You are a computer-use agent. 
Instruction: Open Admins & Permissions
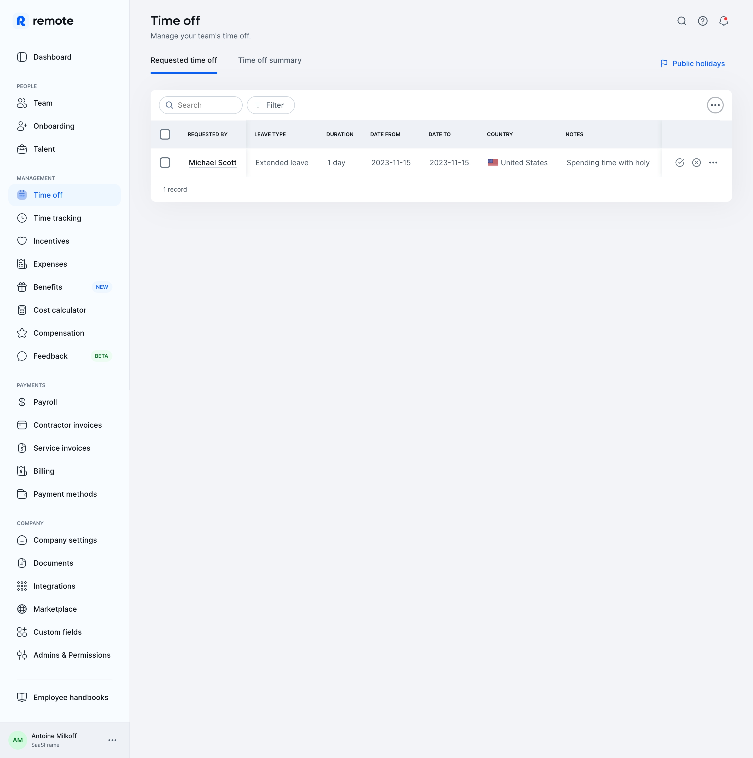[64, 655]
